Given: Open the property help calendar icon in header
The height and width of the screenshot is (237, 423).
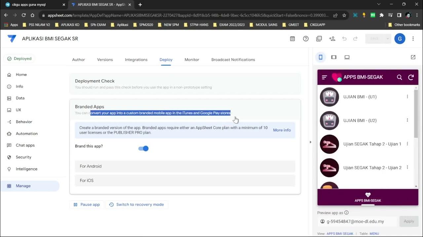Looking at the screenshot, I should [x=292, y=39].
